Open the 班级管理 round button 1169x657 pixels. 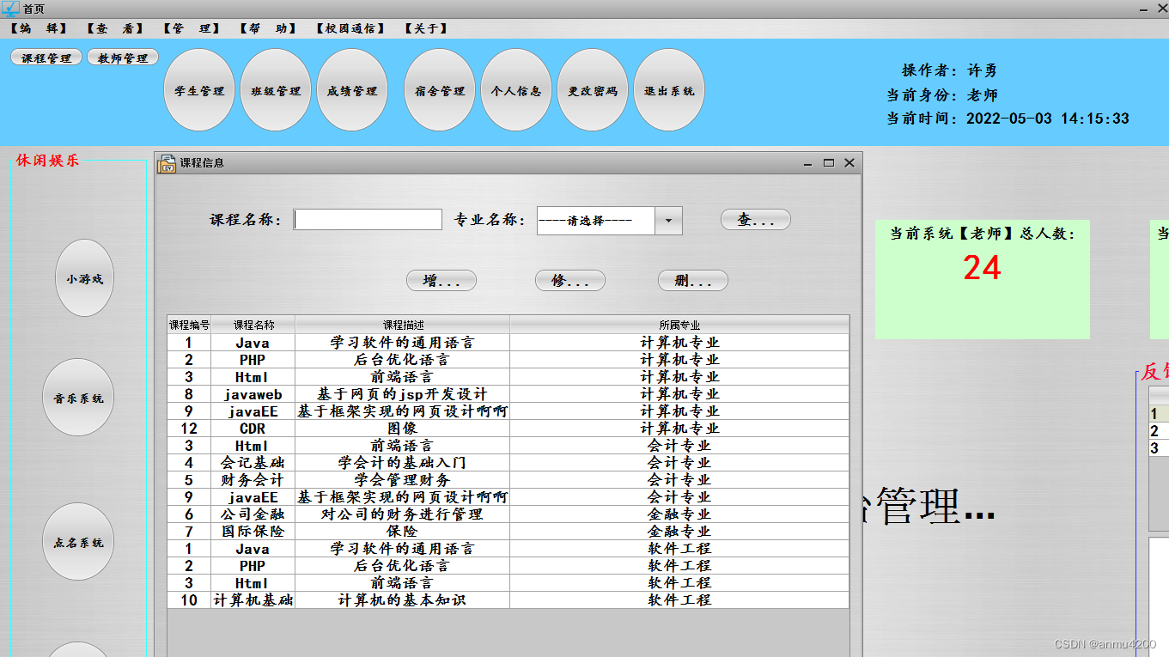(x=276, y=90)
